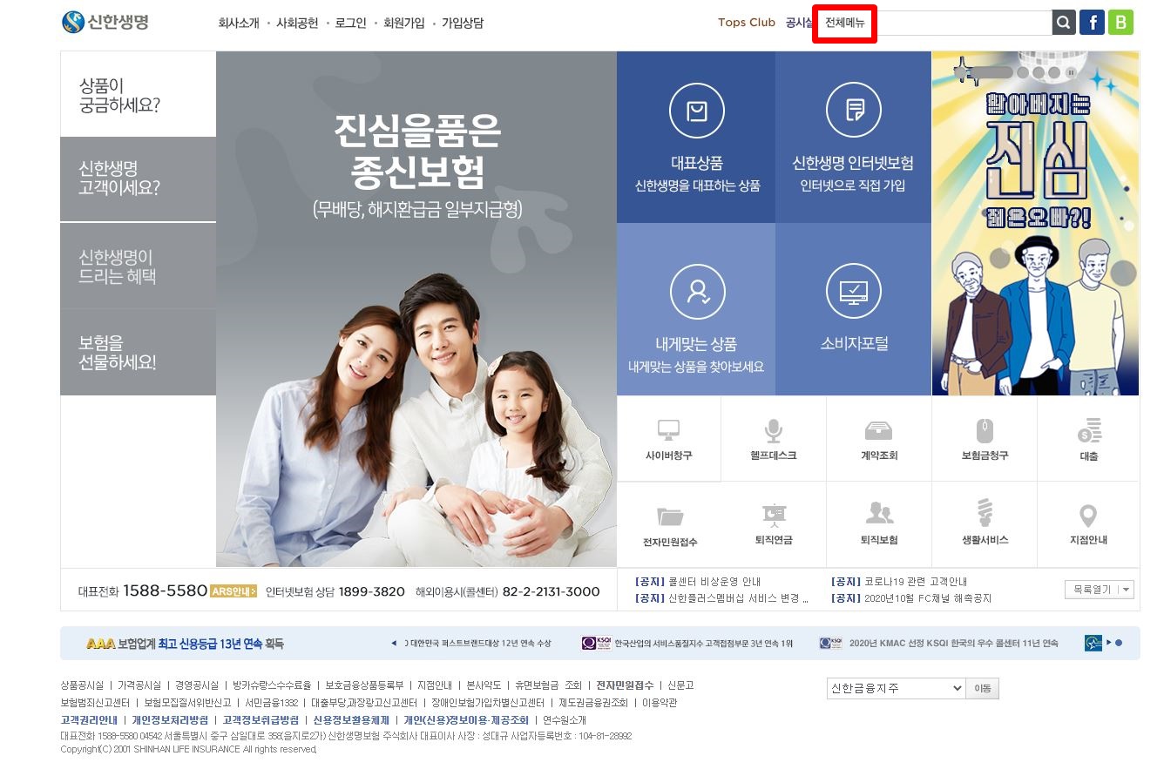Open the 이용약관 footer link
1164x776 pixels.
660,703
